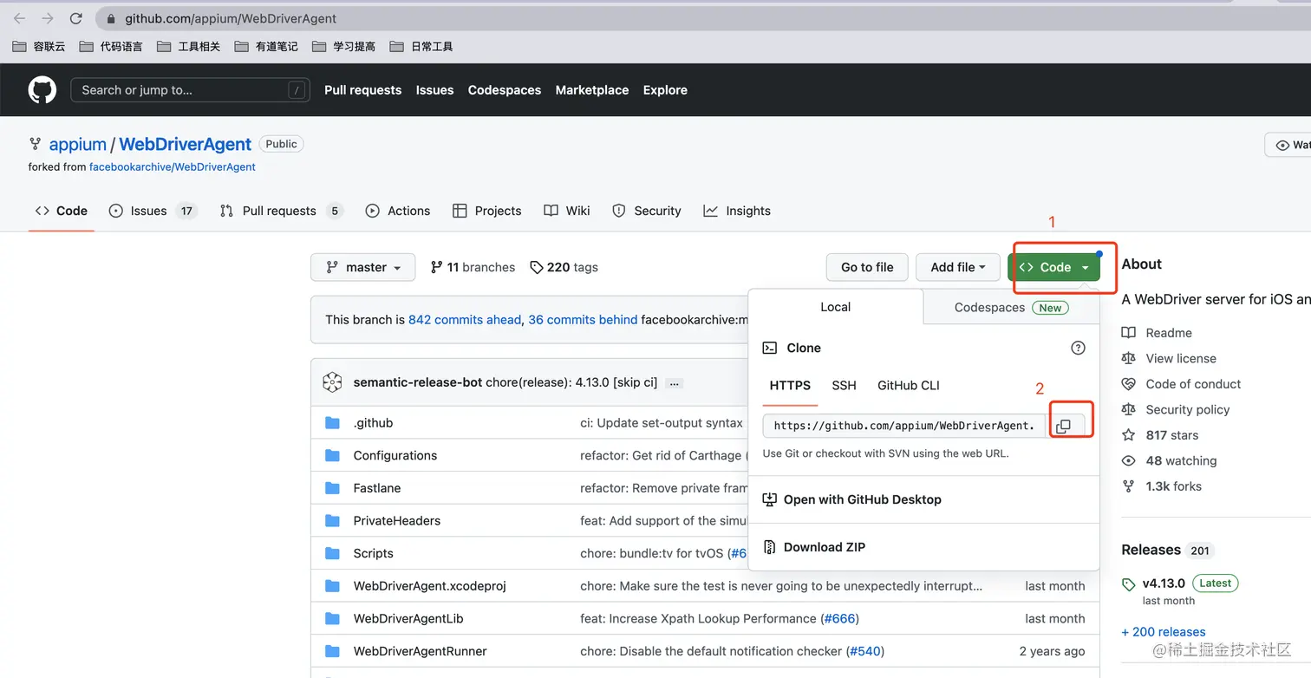This screenshot has width=1311, height=678.
Task: Click Download ZIP
Action: pyautogui.click(x=824, y=547)
